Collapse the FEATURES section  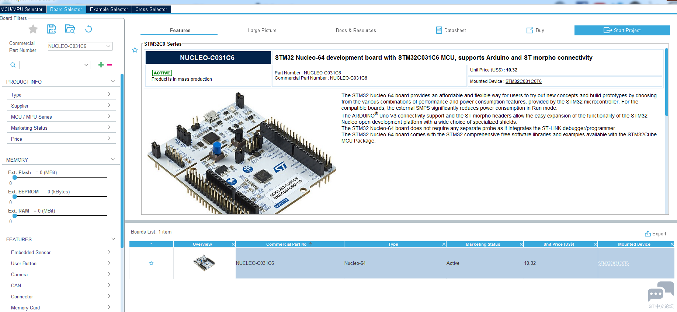click(x=113, y=239)
